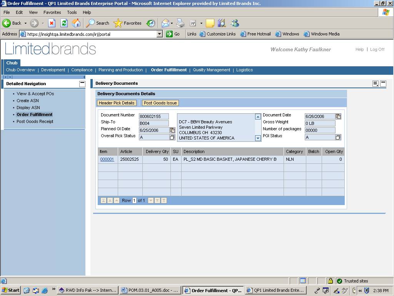Click the security lock status icon

pos(331,281)
